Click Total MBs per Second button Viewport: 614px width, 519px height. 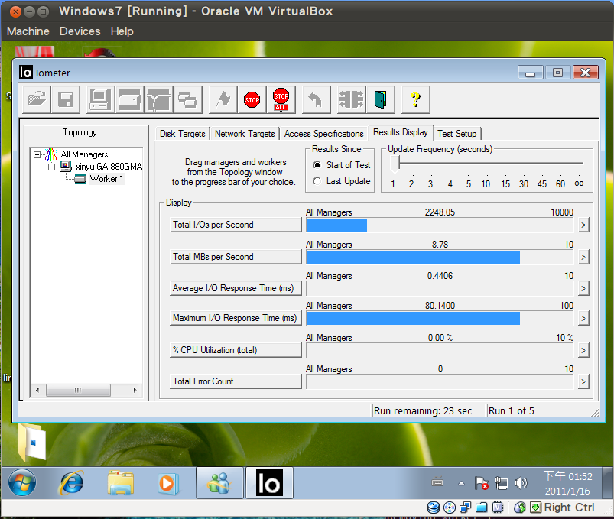click(x=236, y=257)
